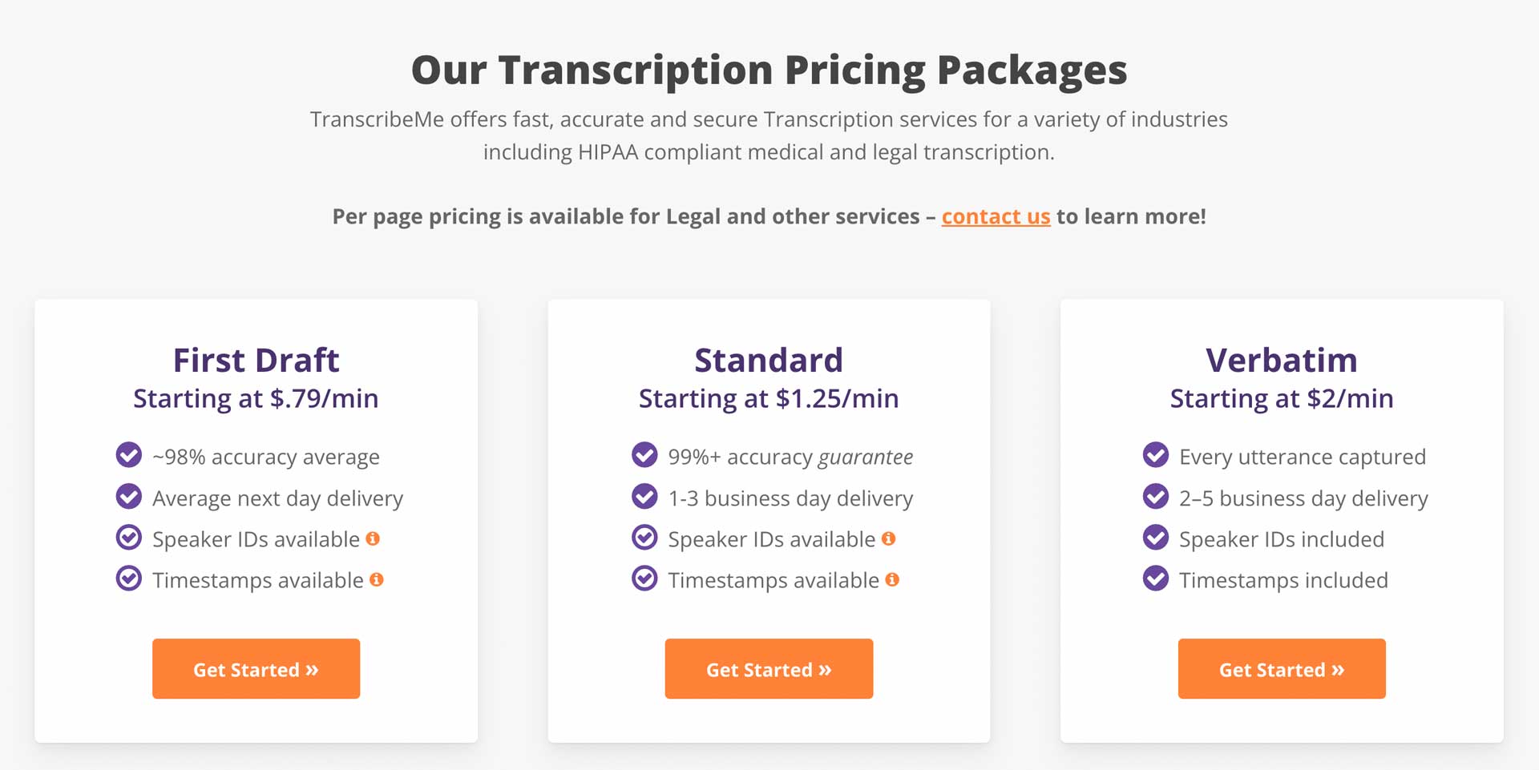This screenshot has height=770, width=1539.
Task: Open the info tooltip for Standard Timestamps
Action: click(894, 579)
